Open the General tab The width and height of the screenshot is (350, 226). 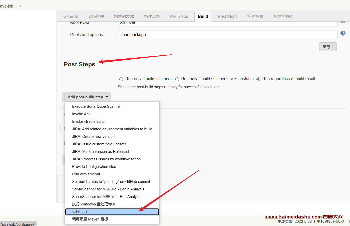(71, 16)
